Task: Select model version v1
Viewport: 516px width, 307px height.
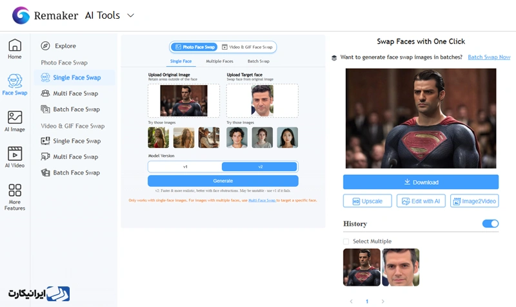Action: click(x=185, y=167)
